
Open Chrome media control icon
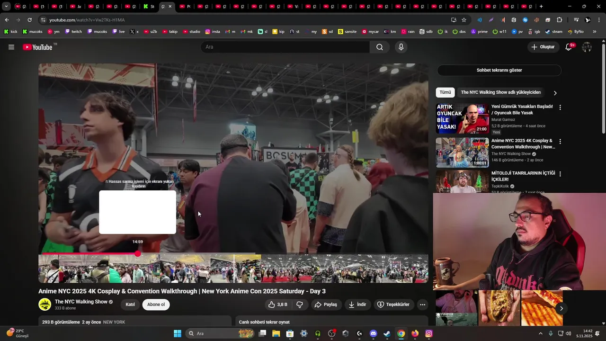576,20
